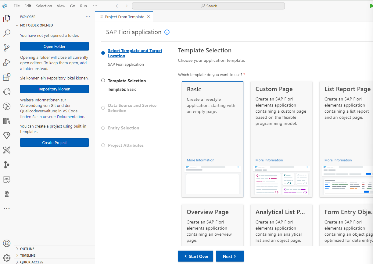The image size is (373, 264).
Task: Select the Basic template card
Action: [x=213, y=139]
